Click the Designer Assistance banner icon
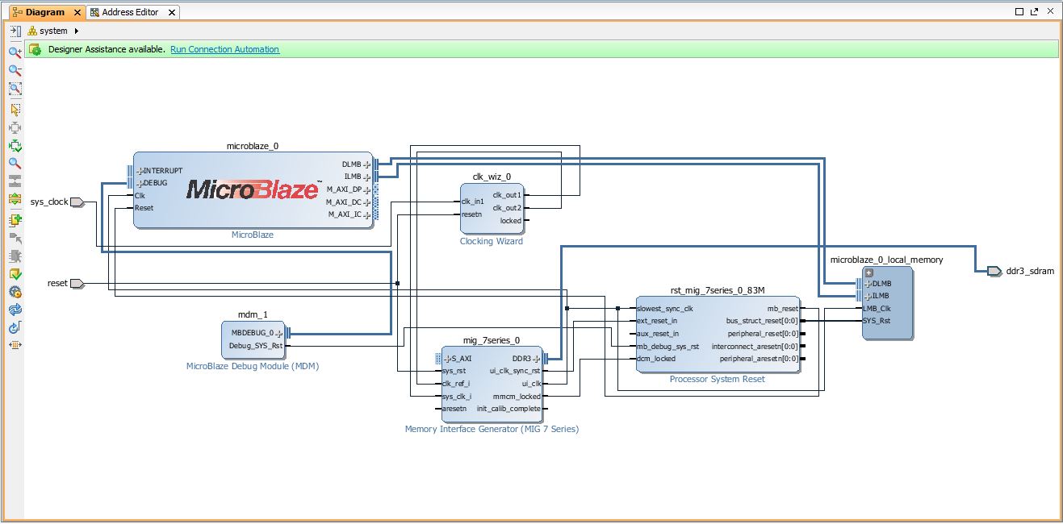Image resolution: width=1063 pixels, height=524 pixels. click(36, 49)
